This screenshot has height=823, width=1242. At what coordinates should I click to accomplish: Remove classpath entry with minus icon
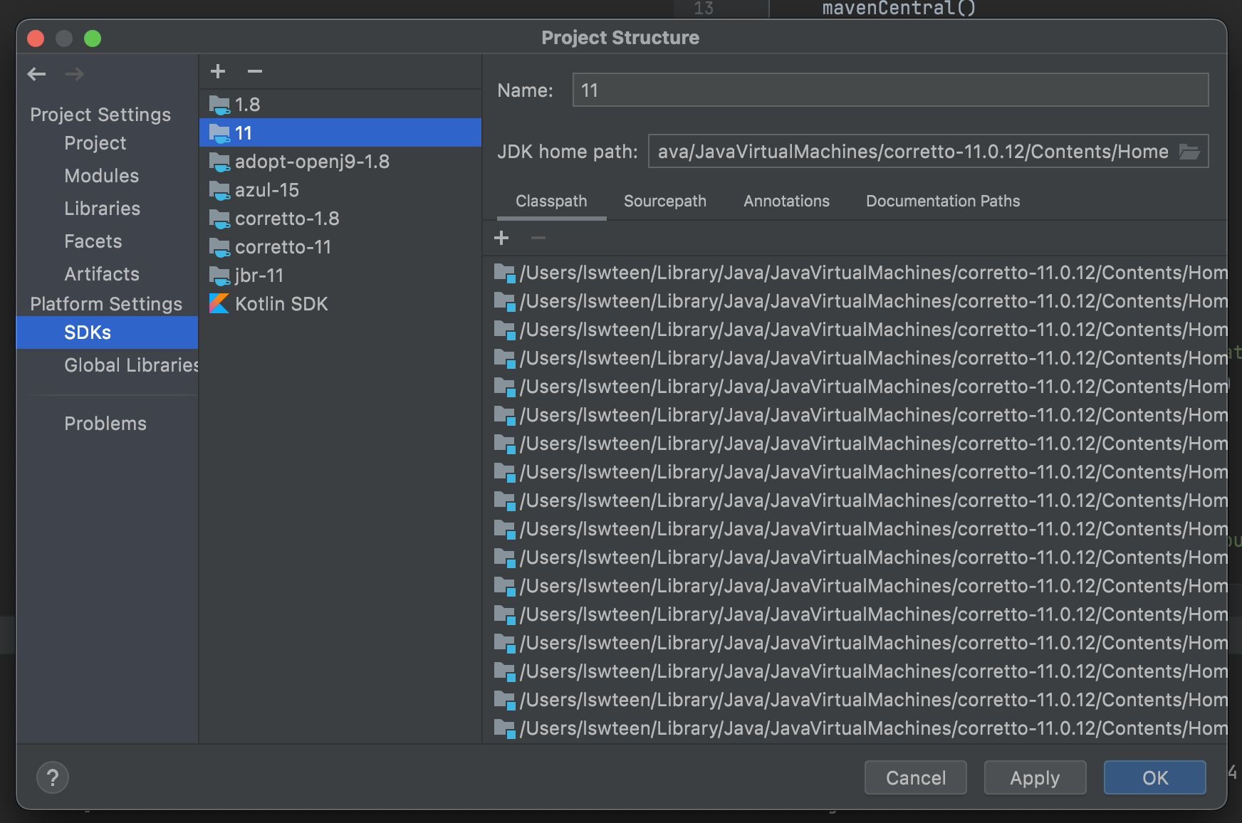tap(538, 238)
